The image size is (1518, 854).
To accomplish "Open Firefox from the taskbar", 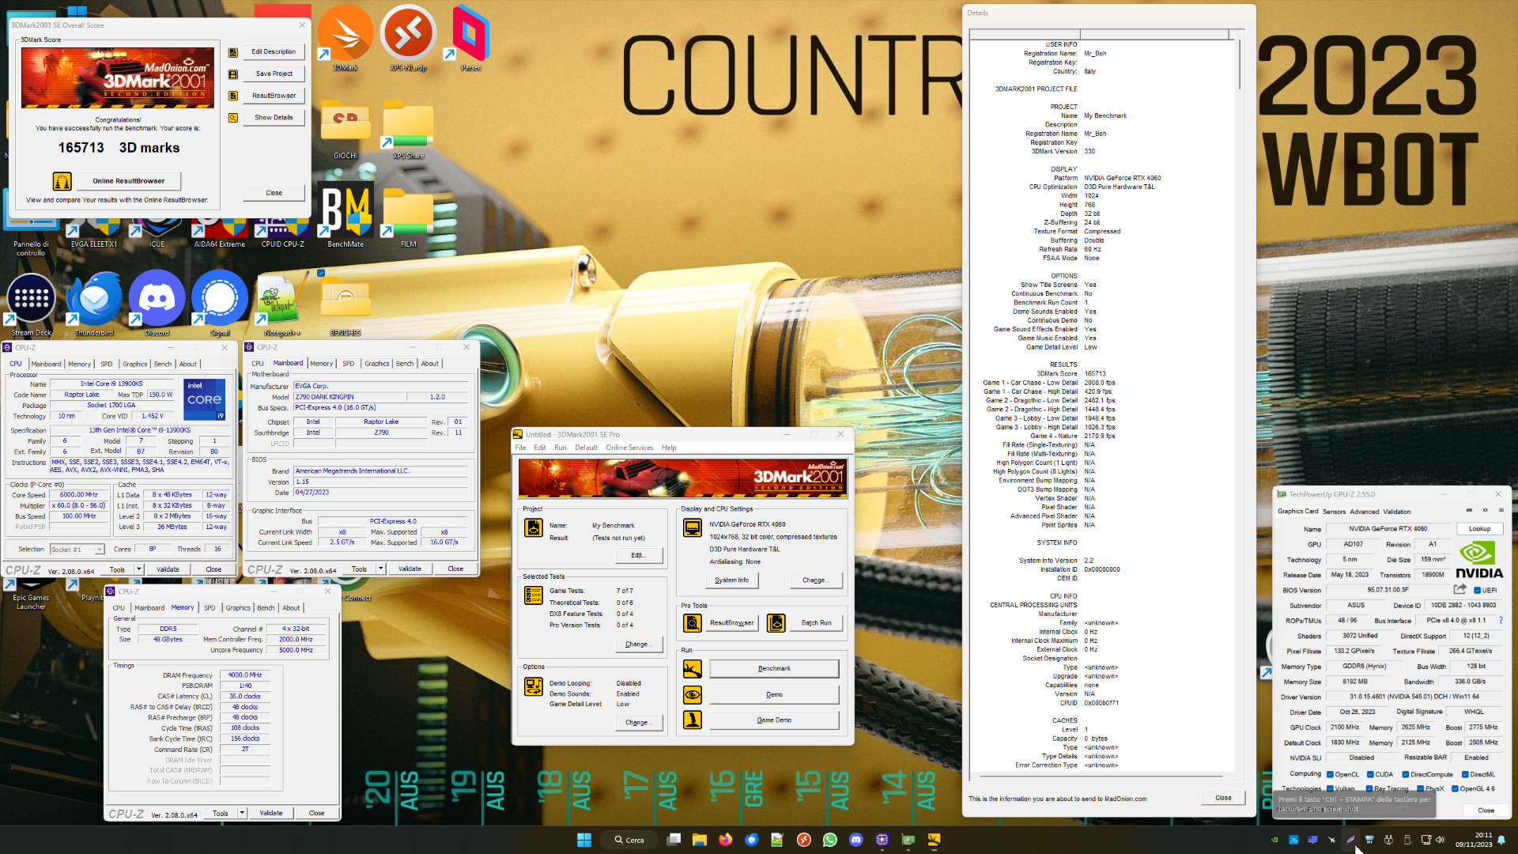I will coord(725,840).
